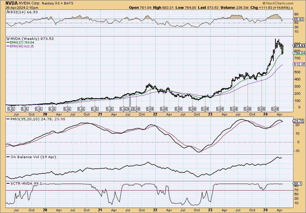Click the 66.93 RSI value tag on right axis

298,19
